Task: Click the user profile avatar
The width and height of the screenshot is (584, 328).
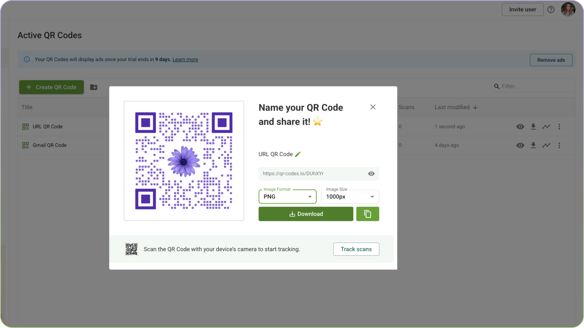Action: [568, 9]
